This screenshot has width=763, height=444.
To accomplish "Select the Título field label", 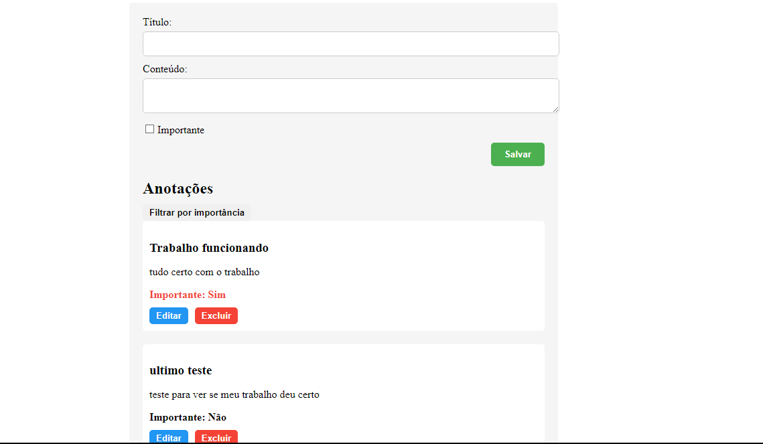I will 156,21.
